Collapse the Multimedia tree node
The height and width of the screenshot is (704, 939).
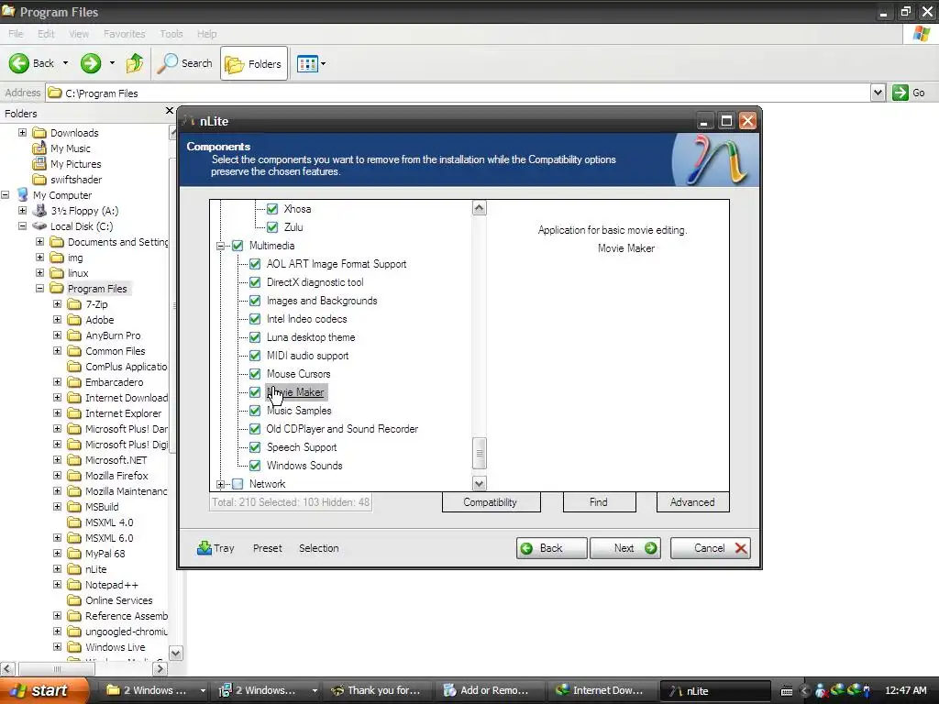[x=220, y=246]
